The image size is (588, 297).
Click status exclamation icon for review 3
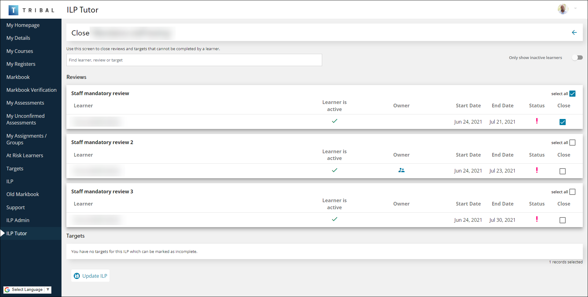tap(537, 219)
